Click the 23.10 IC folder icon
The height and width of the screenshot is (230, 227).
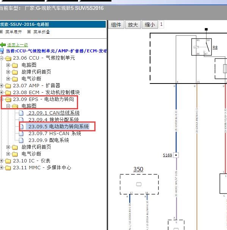tap(8, 161)
